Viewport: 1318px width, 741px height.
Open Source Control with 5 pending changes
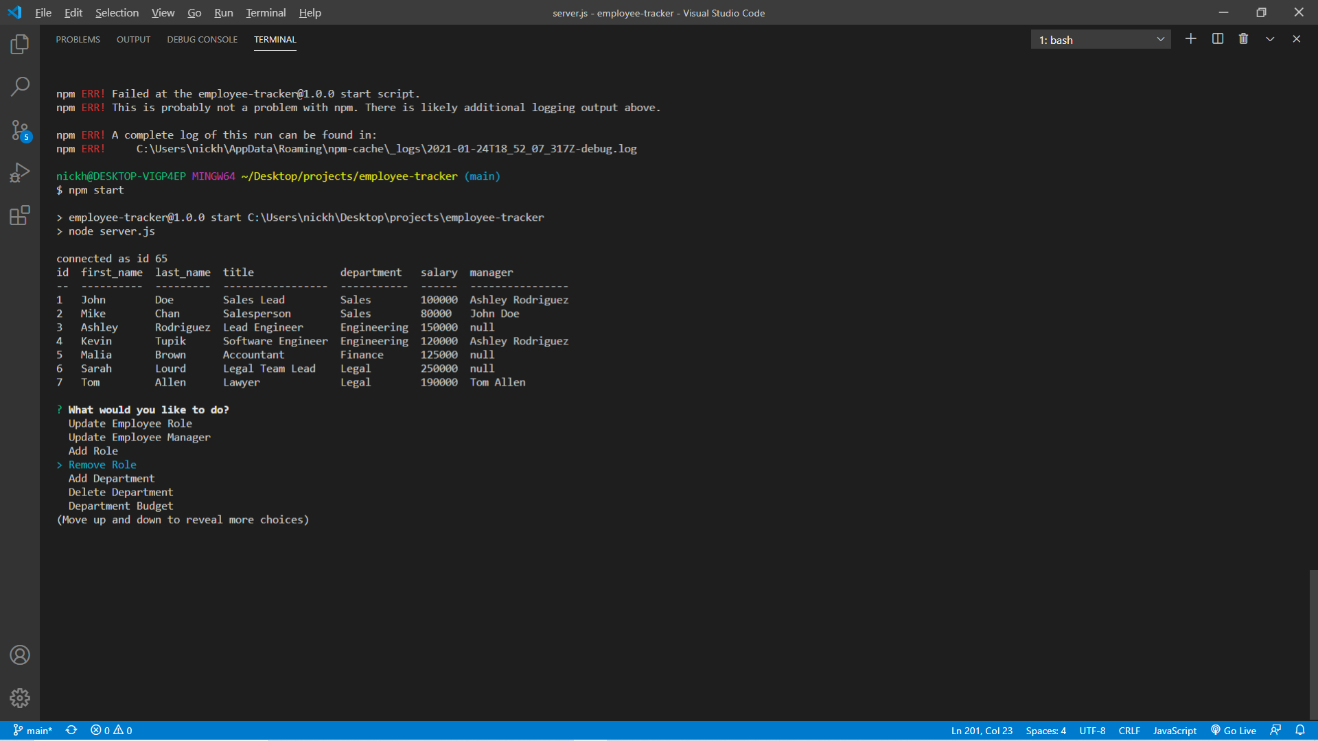pos(19,130)
